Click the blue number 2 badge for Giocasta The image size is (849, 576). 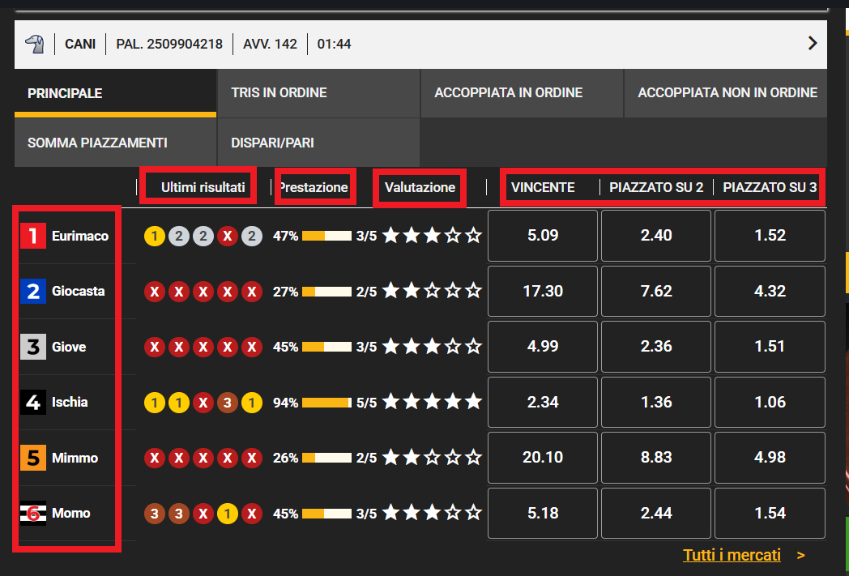click(33, 292)
